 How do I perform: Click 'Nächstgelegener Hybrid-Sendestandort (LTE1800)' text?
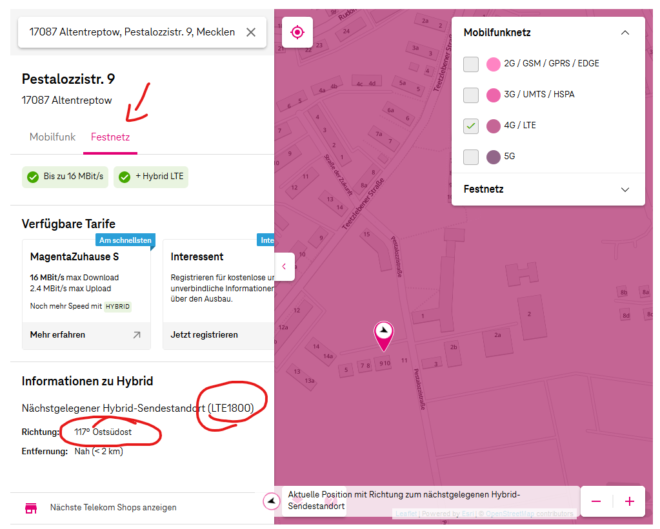tap(137, 408)
